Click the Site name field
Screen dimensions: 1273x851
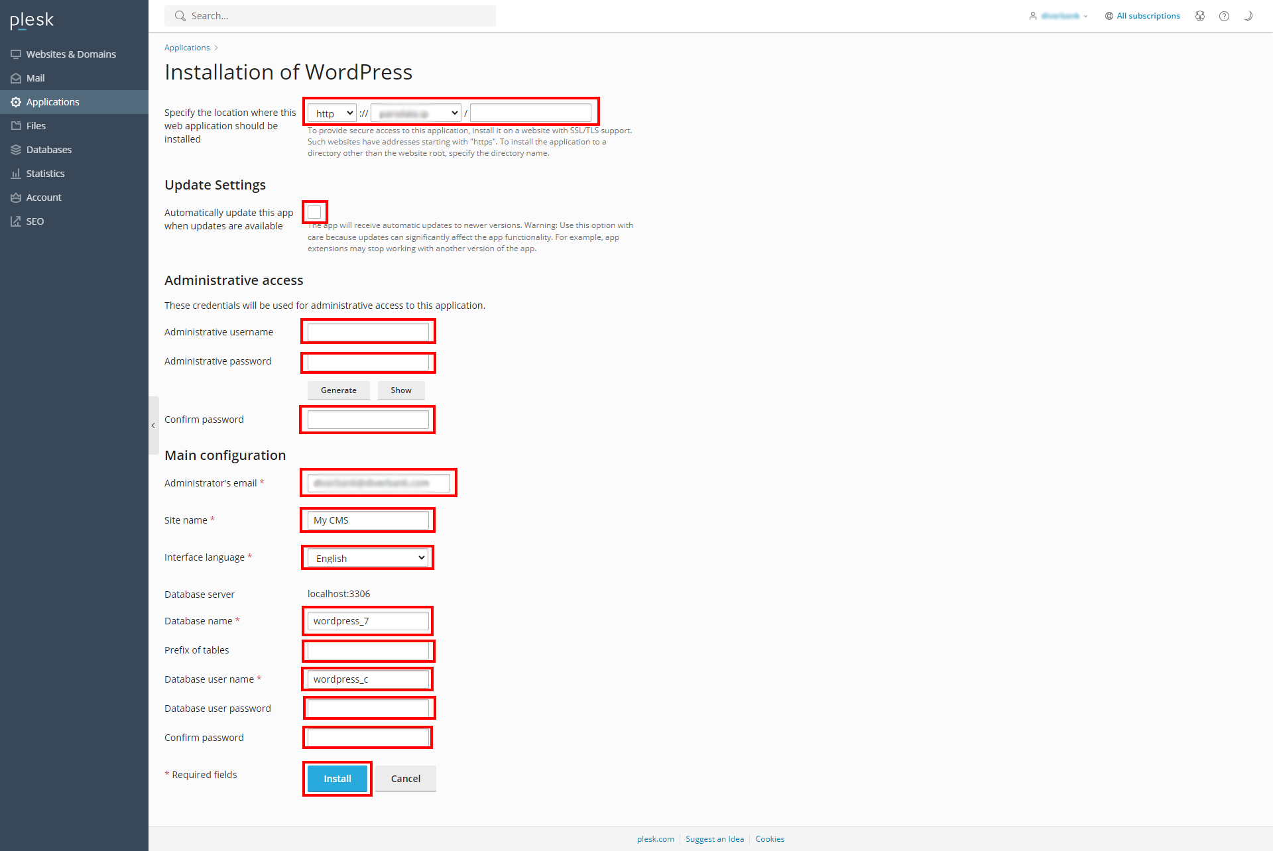point(368,520)
